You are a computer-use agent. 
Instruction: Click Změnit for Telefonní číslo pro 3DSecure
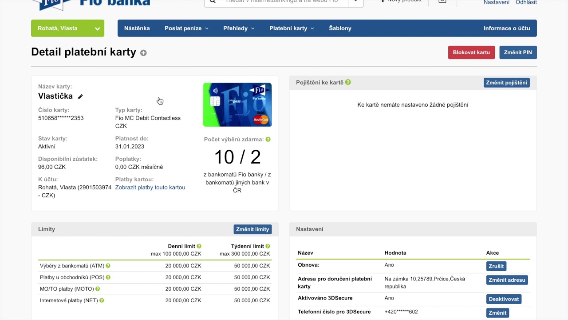[x=497, y=313]
